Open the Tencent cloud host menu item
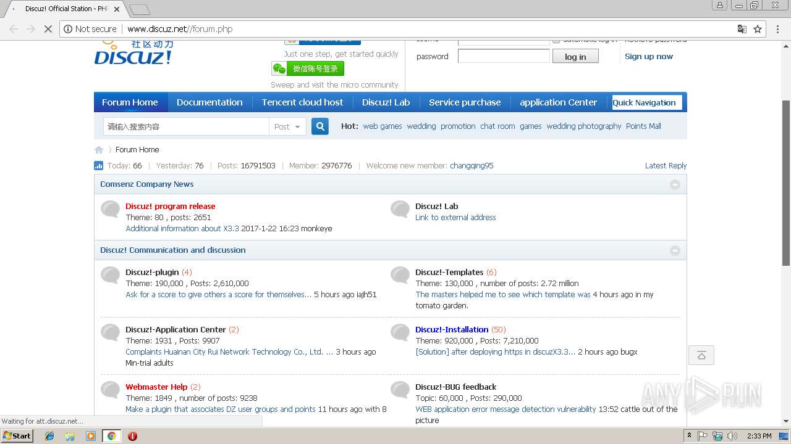Image resolution: width=791 pixels, height=444 pixels. 302,102
